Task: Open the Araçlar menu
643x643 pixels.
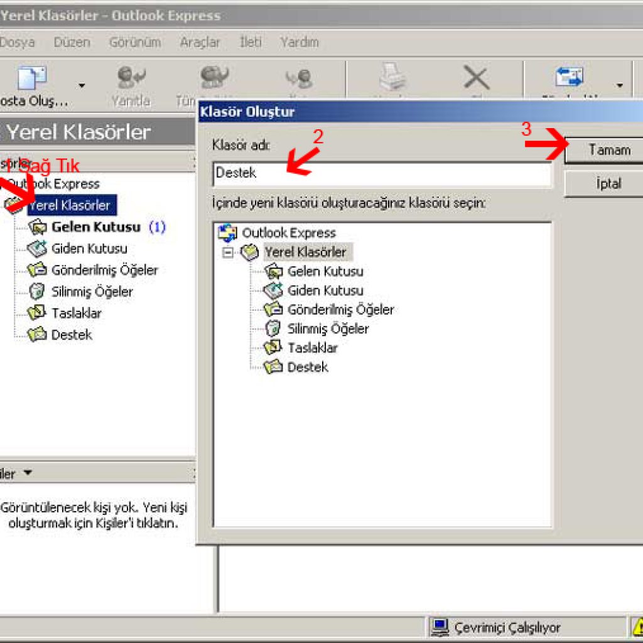Action: click(x=200, y=42)
